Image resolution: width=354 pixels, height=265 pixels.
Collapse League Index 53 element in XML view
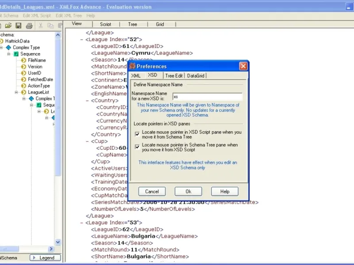[81, 223]
